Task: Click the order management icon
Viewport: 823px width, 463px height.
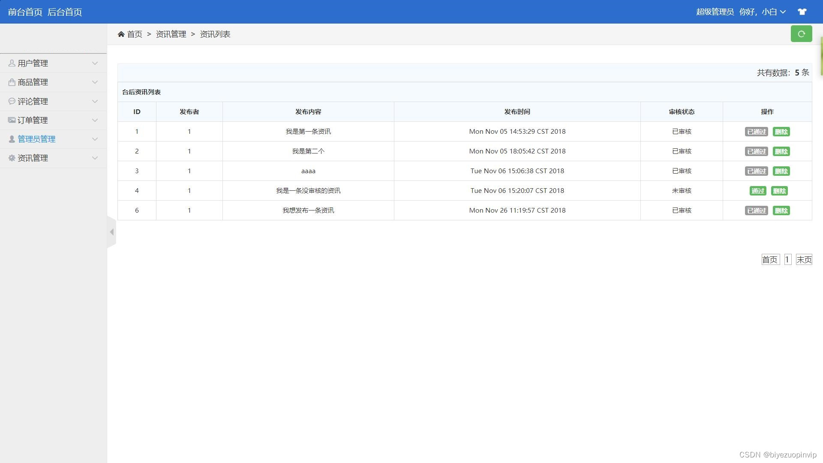Action: [12, 120]
